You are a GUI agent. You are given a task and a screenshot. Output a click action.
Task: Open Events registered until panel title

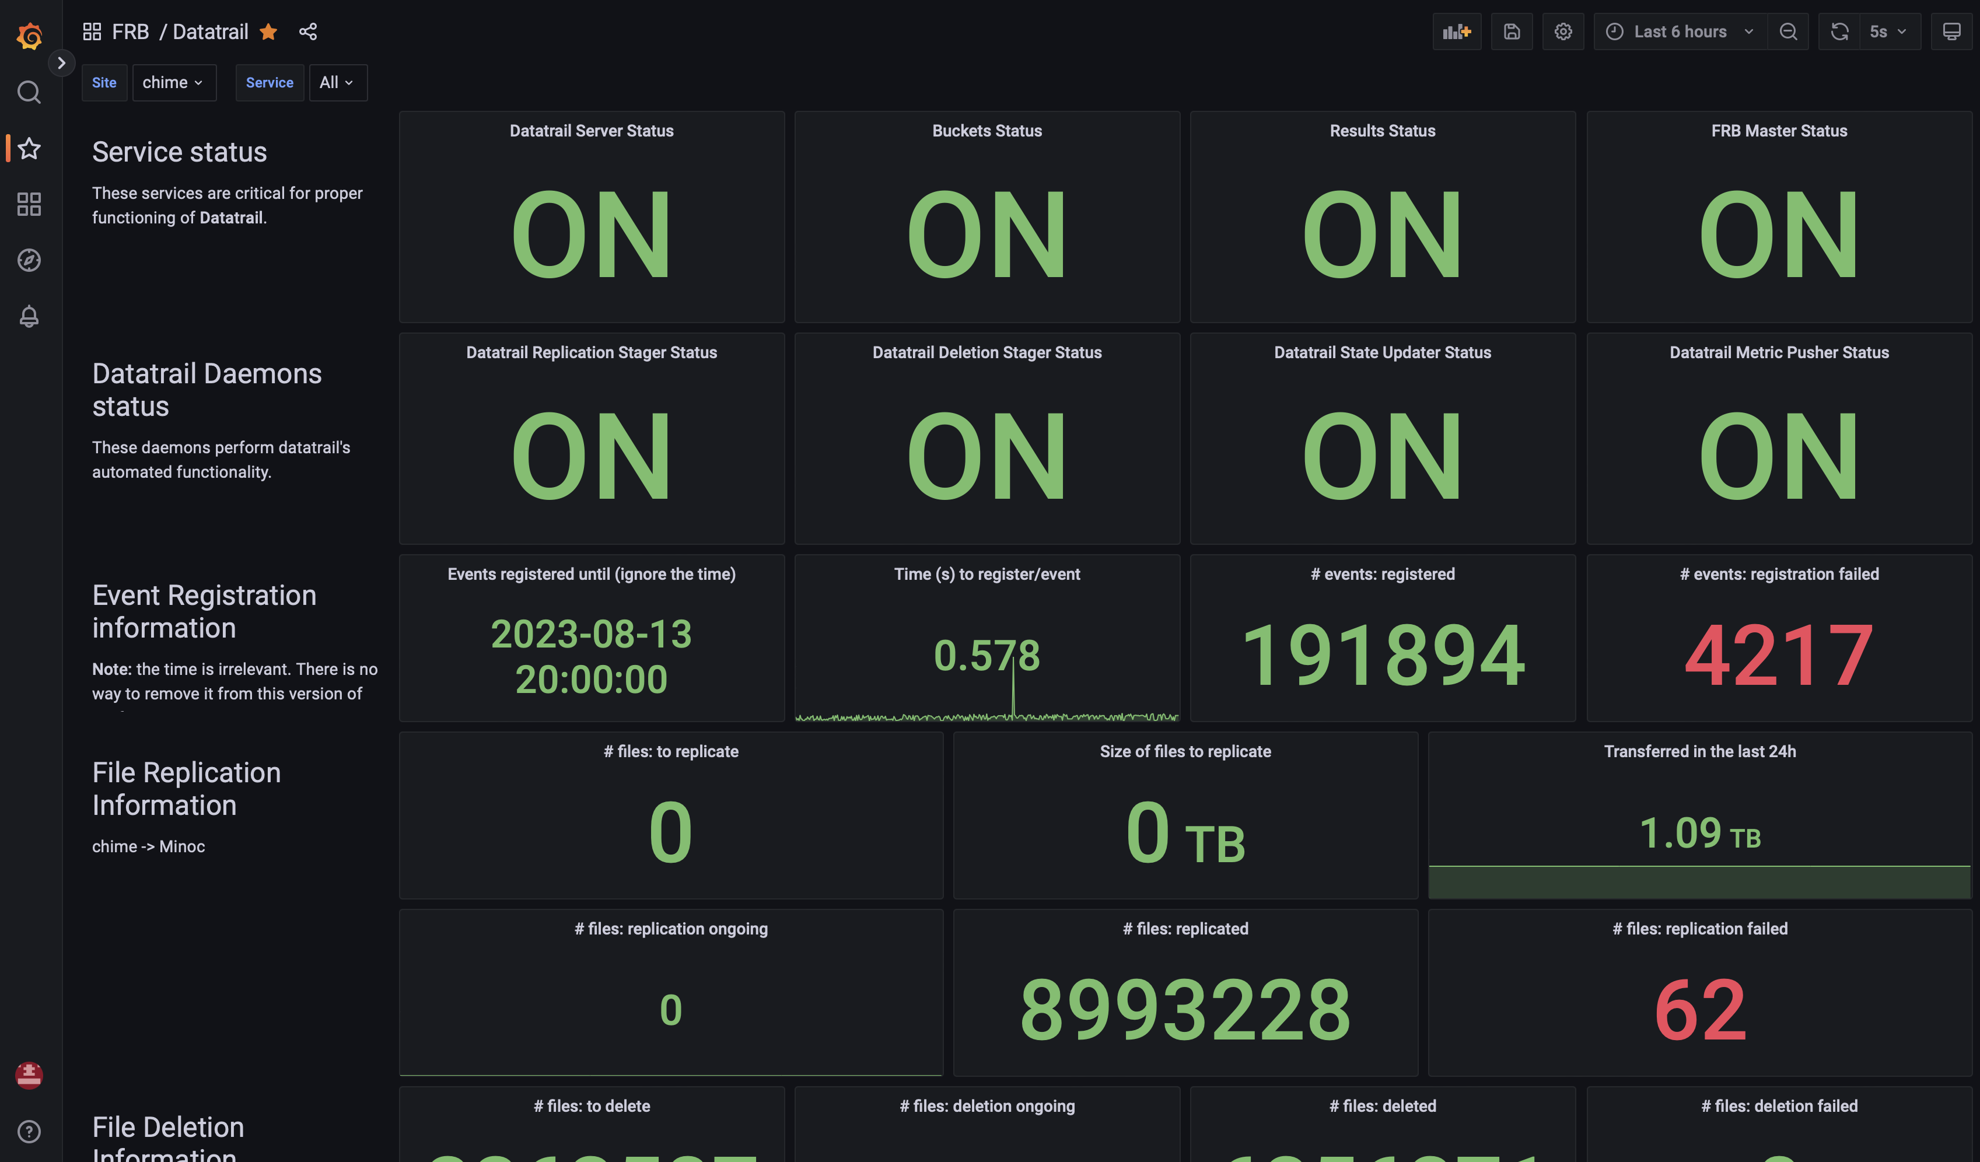point(592,575)
